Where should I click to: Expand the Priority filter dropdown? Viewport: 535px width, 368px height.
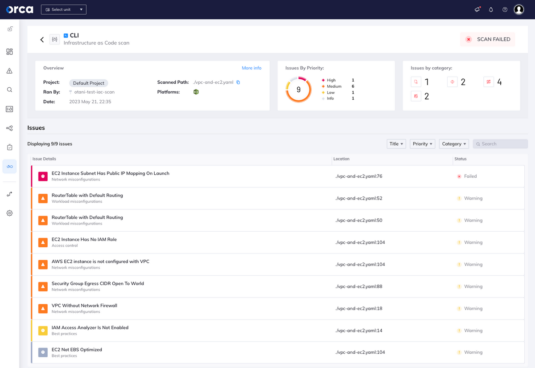(x=422, y=143)
